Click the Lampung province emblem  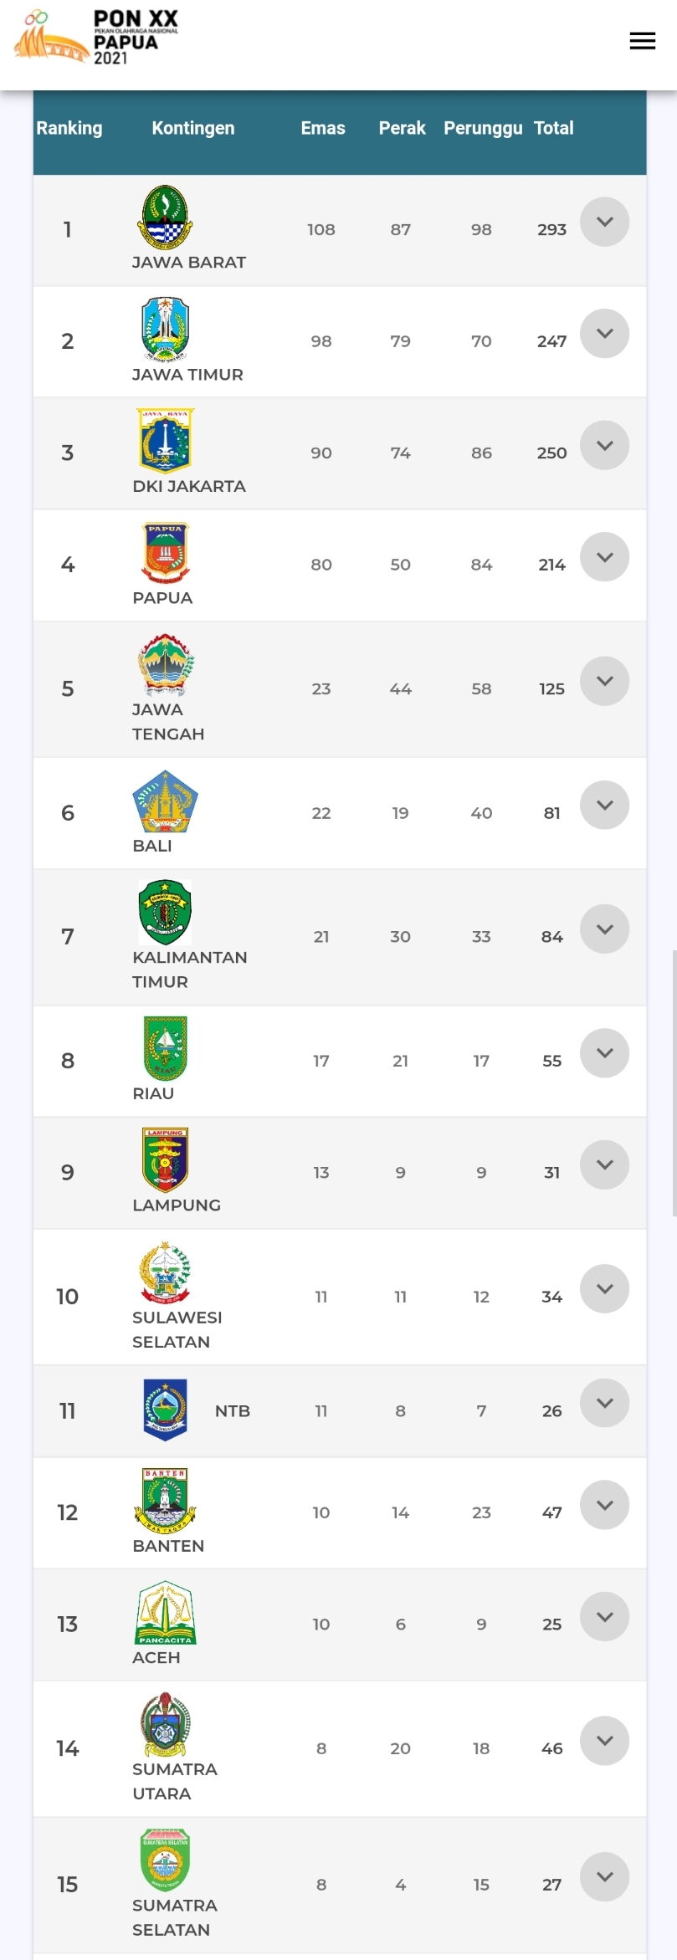(x=166, y=1159)
